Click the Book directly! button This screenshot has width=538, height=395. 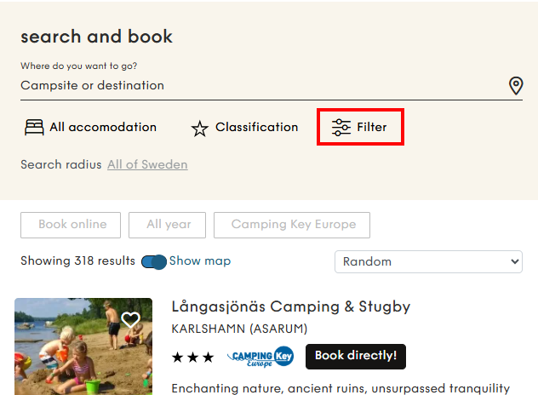coord(356,356)
